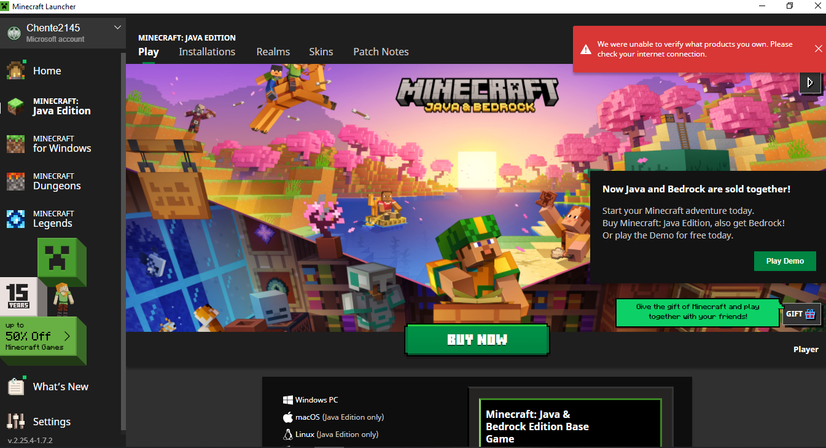Dismiss the red error notification
The width and height of the screenshot is (826, 448).
818,49
